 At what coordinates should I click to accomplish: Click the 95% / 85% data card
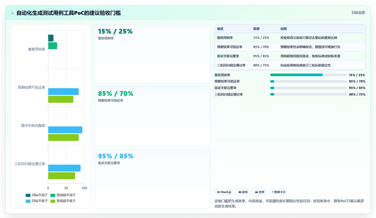(152, 179)
